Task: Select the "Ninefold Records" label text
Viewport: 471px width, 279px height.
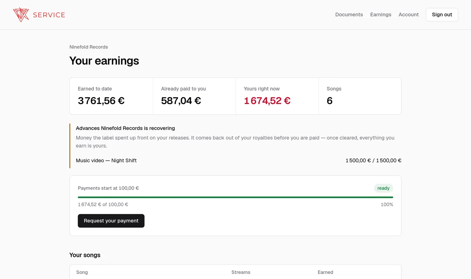Action: pos(89,47)
